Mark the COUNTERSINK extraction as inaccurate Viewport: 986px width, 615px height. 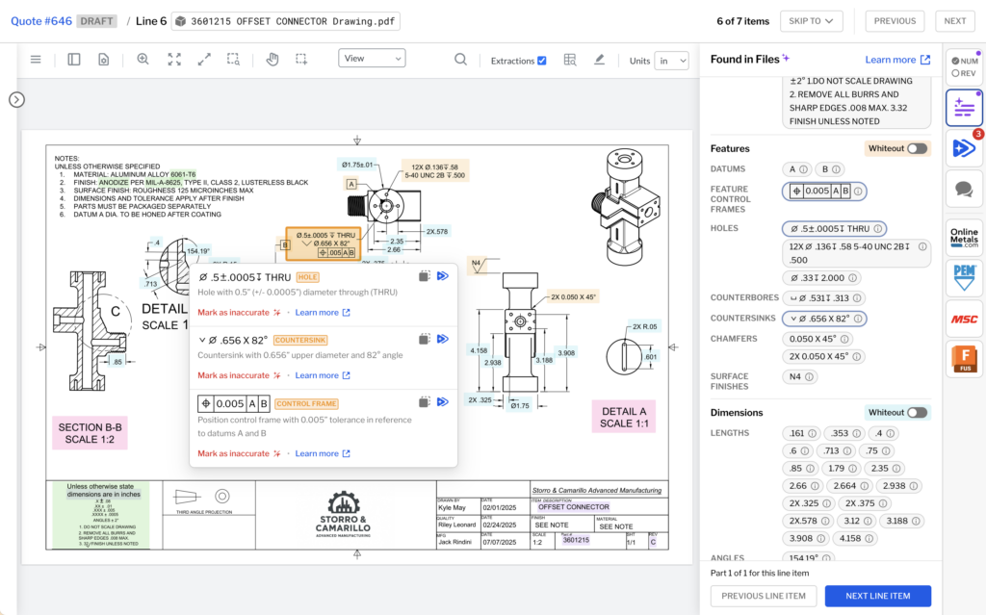[239, 375]
